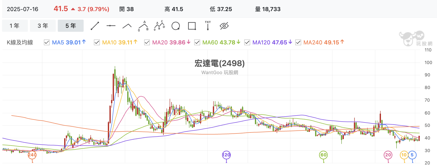Select the TXT text annotation tool

pos(208,26)
